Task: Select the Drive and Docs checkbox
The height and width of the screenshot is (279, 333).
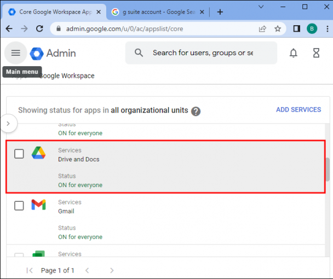Action: pyautogui.click(x=19, y=154)
